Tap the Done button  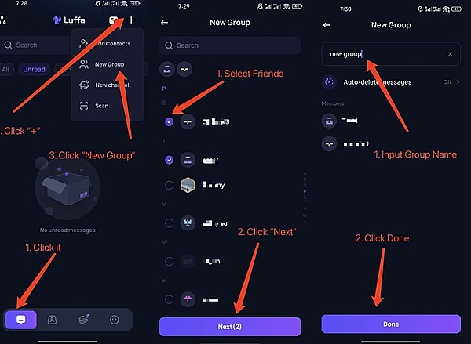[x=391, y=324]
